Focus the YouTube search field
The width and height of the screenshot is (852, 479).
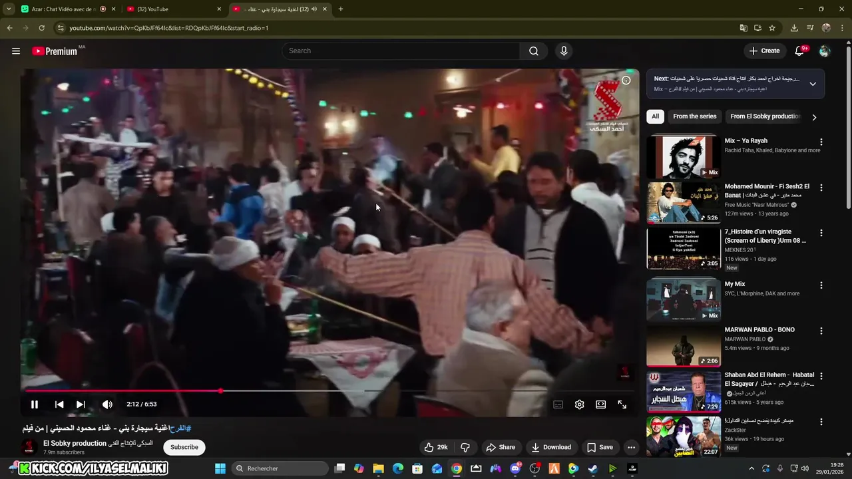[401, 51]
